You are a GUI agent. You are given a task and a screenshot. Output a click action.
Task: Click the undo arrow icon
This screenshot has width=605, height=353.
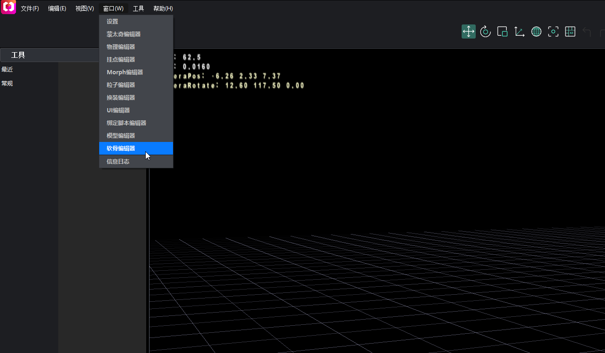point(587,31)
